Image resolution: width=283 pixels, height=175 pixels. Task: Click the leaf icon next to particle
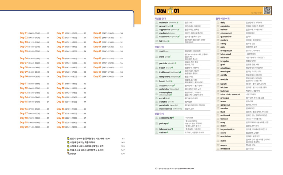click(175, 63)
